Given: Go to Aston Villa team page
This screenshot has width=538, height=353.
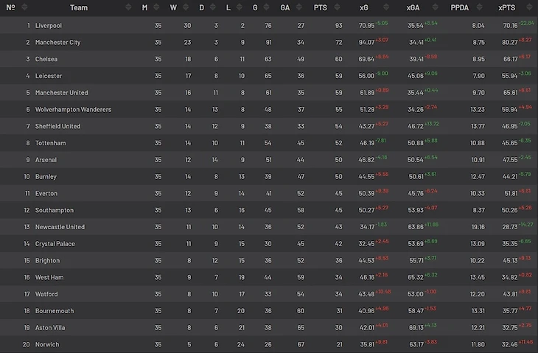Looking at the screenshot, I should click(x=51, y=327).
